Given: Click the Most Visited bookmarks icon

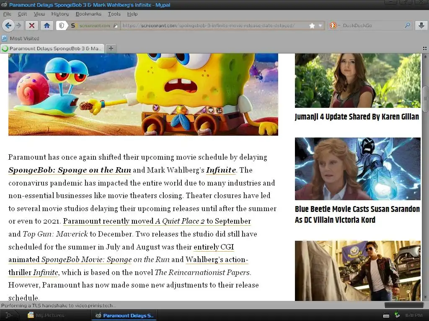Looking at the screenshot, I should 4,38.
